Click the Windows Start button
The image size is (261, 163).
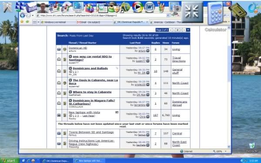click(9, 161)
